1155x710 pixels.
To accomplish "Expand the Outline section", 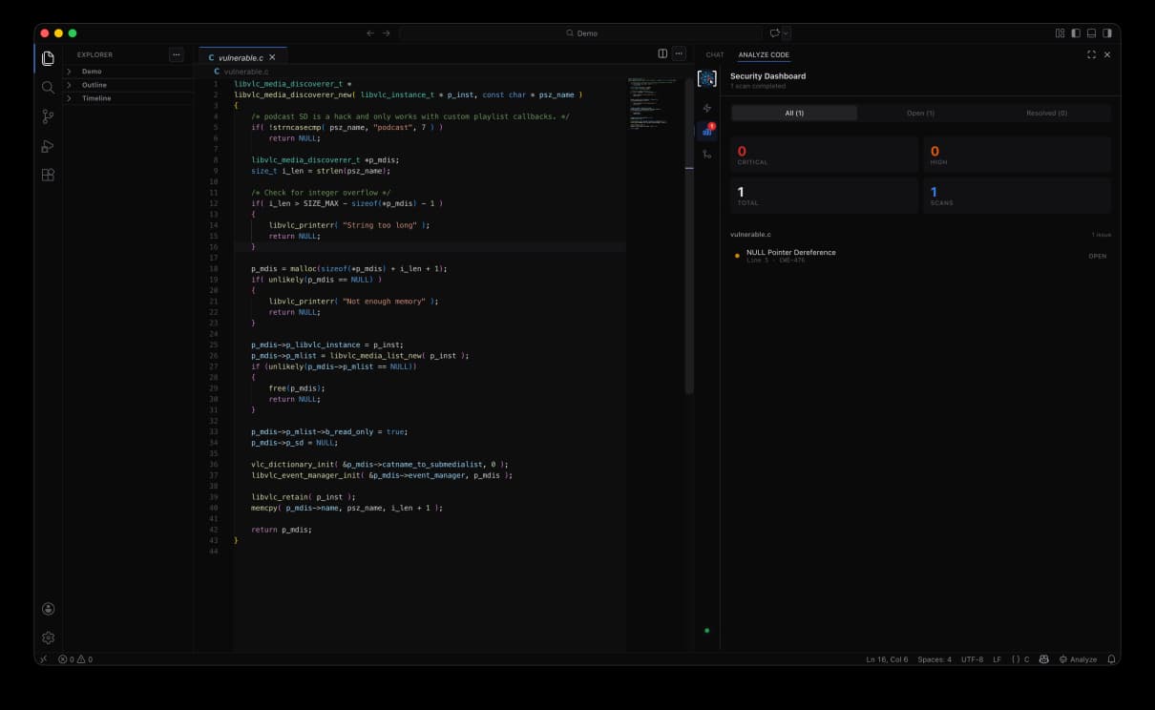I will click(94, 85).
